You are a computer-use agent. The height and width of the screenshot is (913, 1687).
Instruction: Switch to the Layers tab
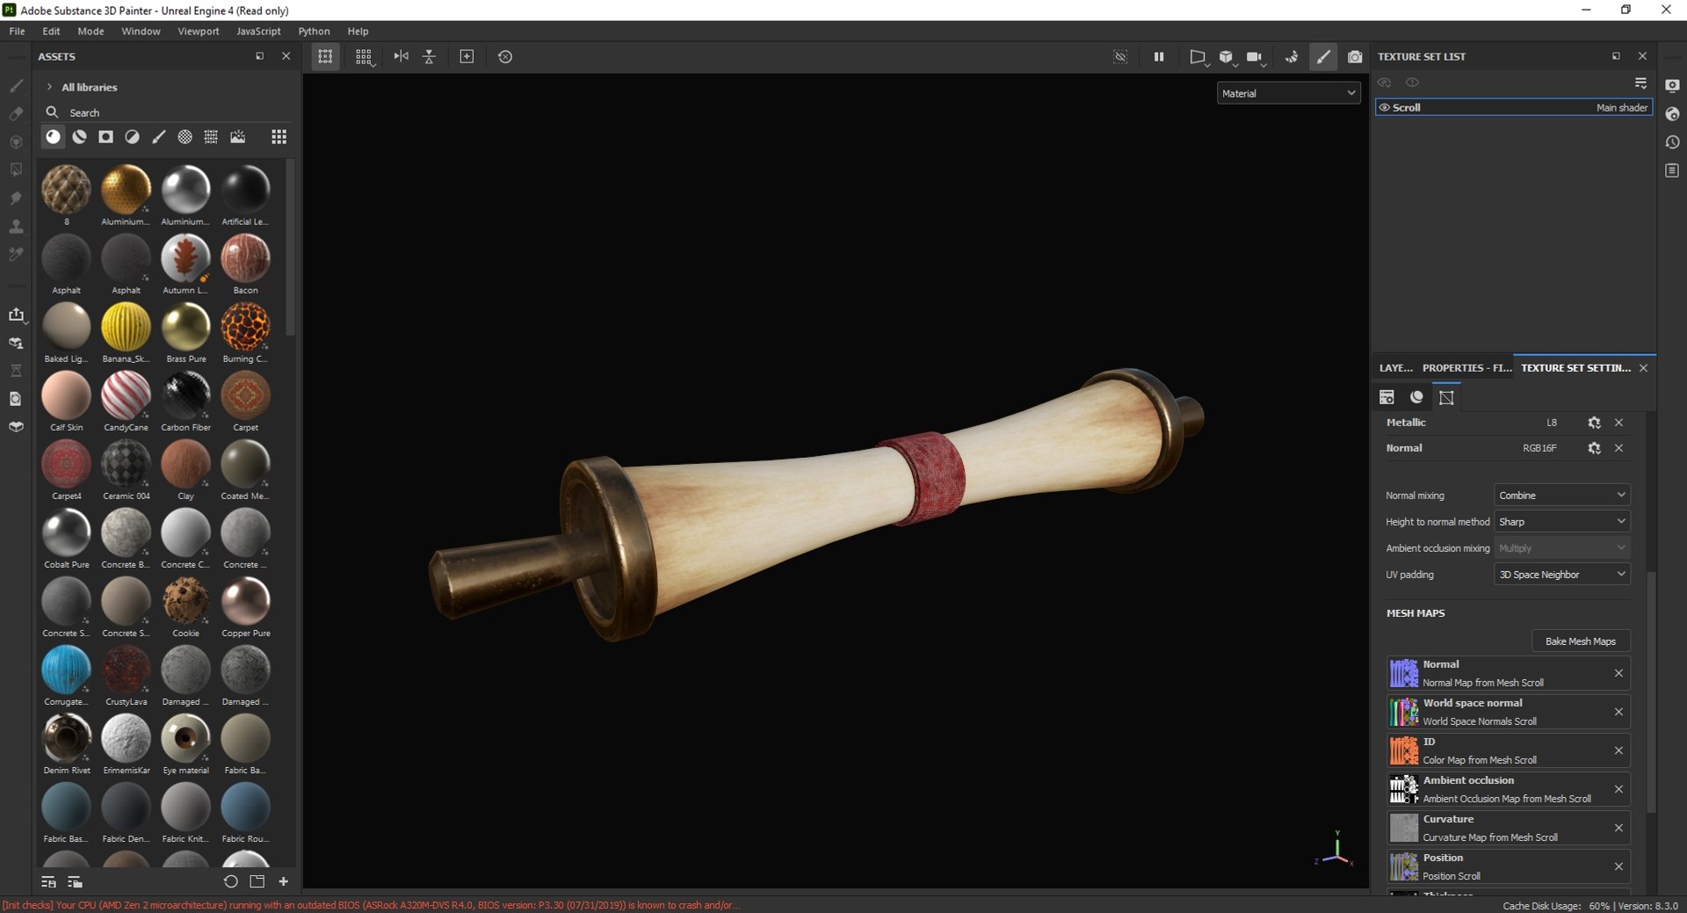[1396, 368]
